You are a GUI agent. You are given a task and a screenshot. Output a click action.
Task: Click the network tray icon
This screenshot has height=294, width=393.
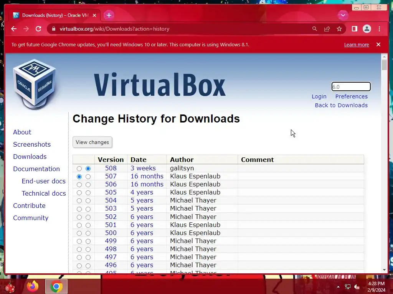tap(348, 287)
